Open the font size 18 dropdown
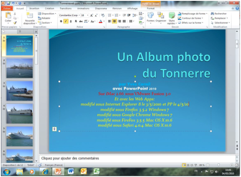 [88, 15]
